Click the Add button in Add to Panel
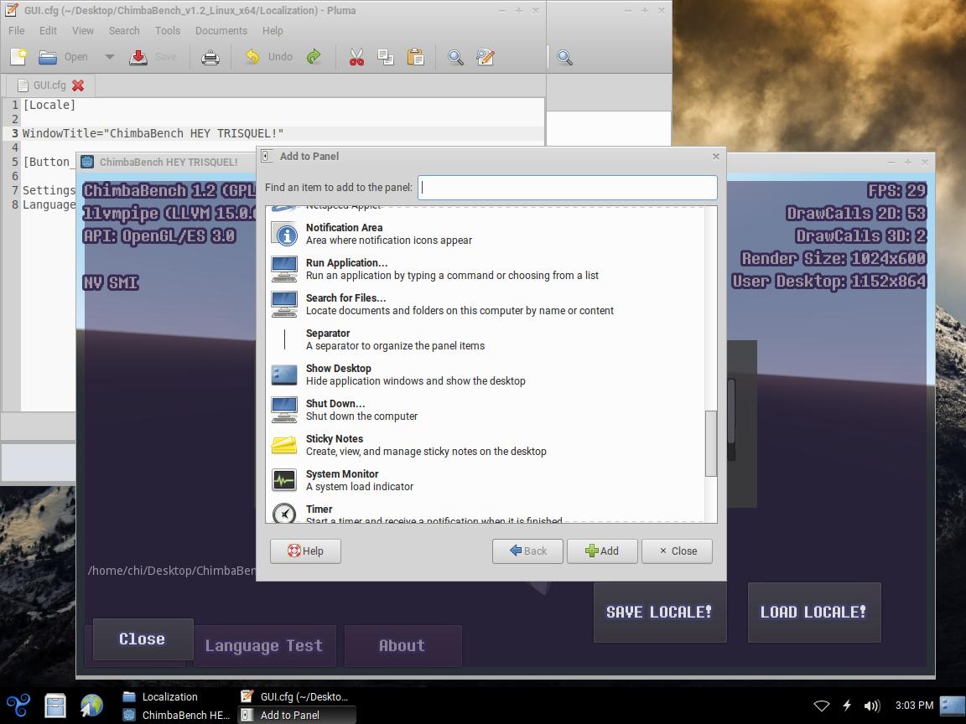This screenshot has width=966, height=724. [602, 551]
